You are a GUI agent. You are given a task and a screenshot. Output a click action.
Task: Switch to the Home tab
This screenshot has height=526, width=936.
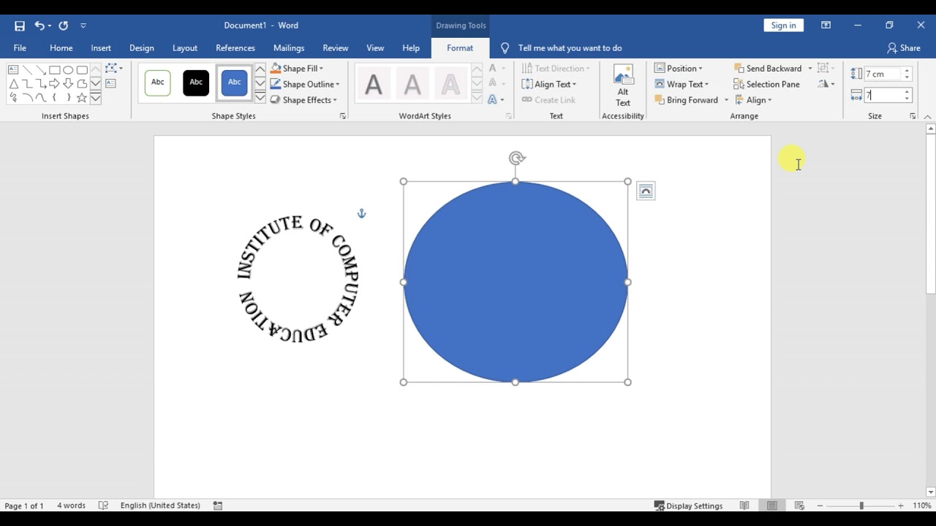point(61,48)
